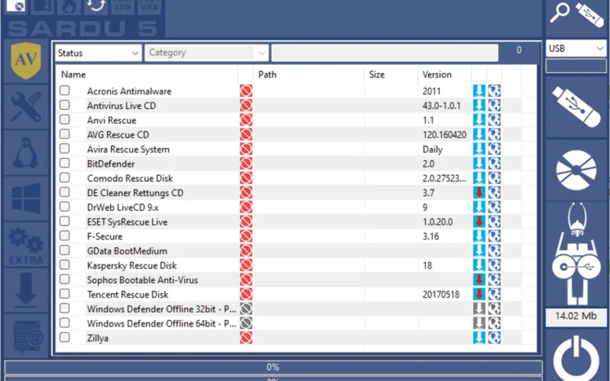Viewport: 610px width, 381px height.
Task: Open BitDefender website globe icon
Action: pos(494,164)
